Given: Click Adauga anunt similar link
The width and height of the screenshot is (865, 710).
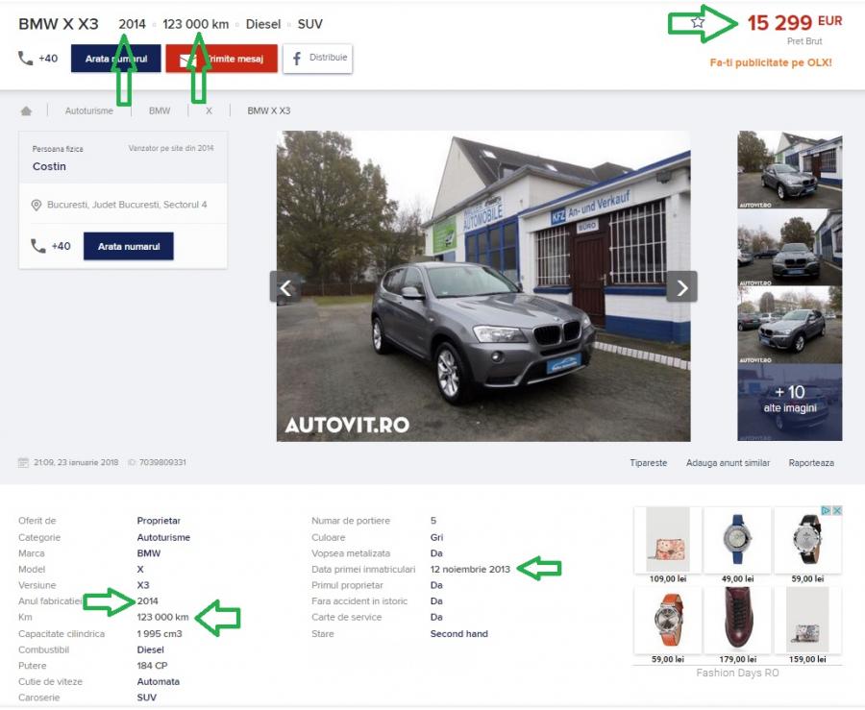Looking at the screenshot, I should coord(728,462).
